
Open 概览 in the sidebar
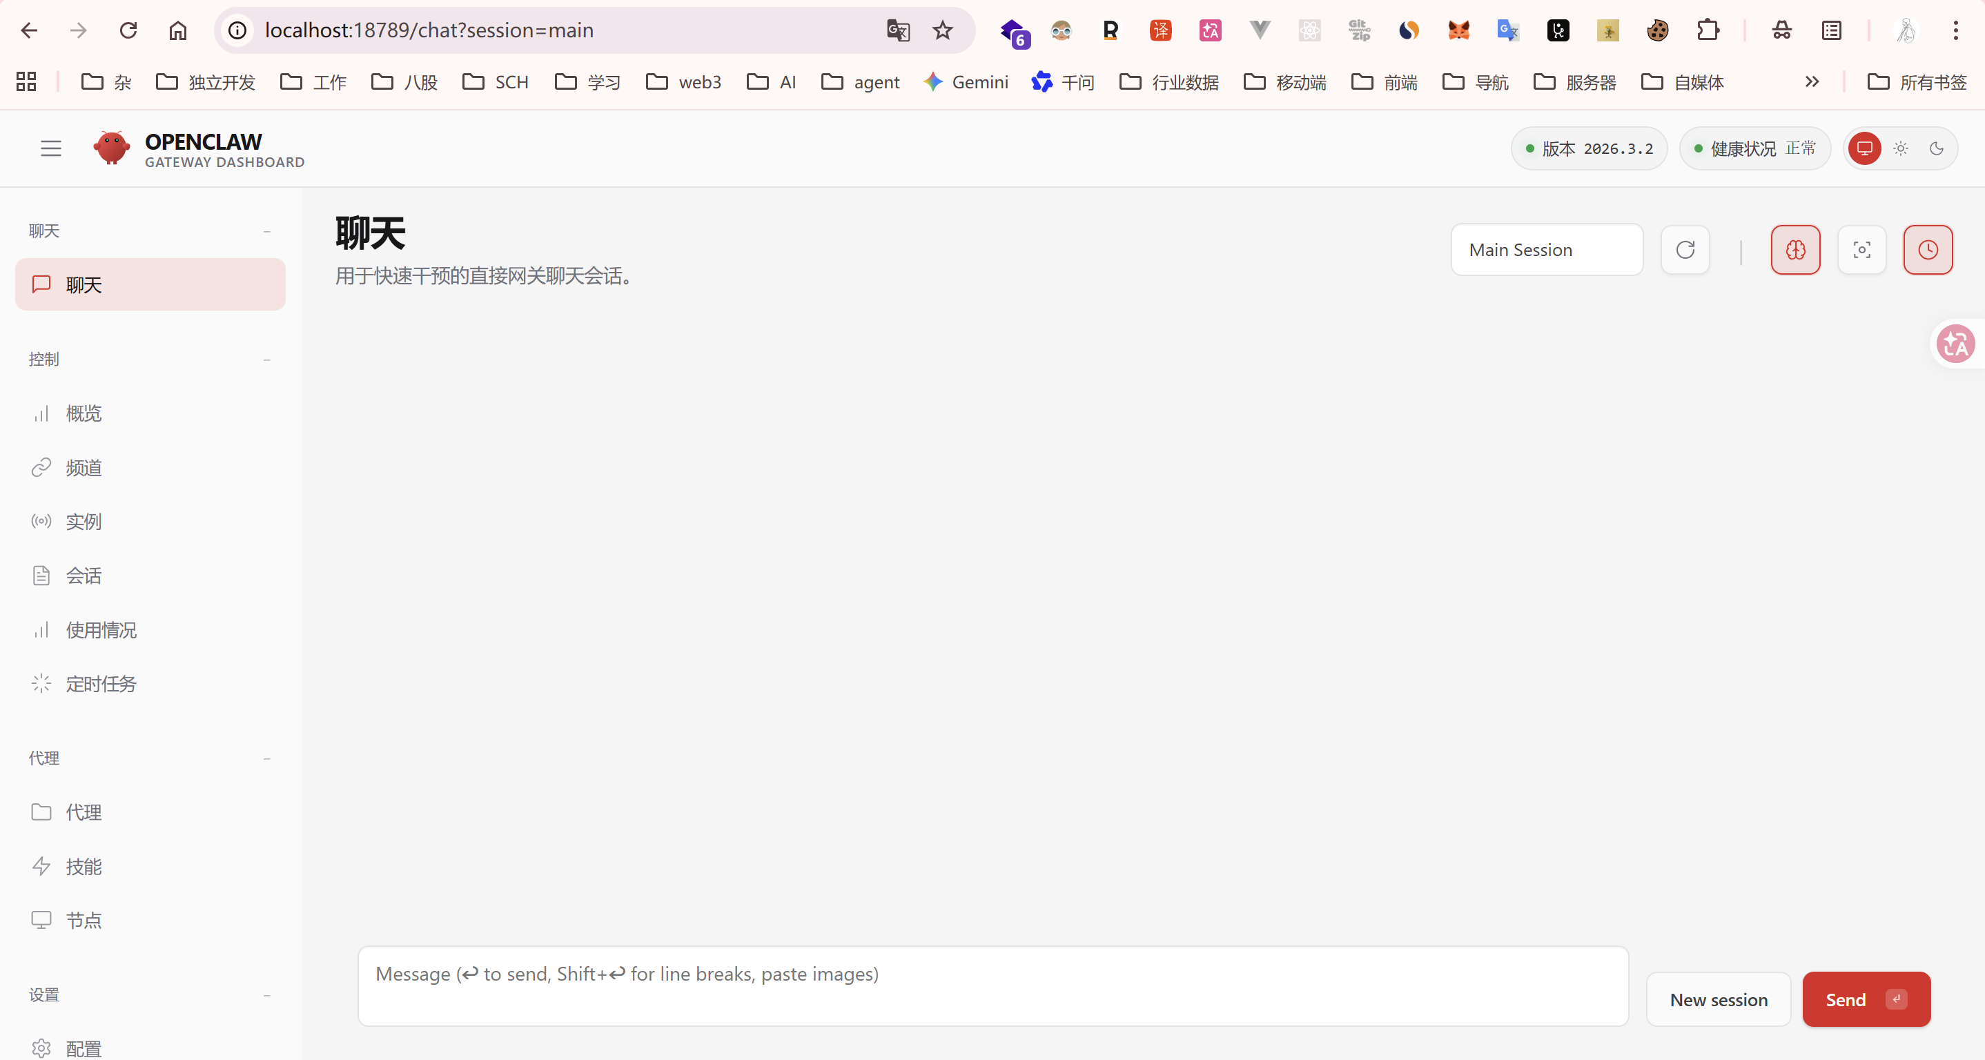click(x=84, y=413)
